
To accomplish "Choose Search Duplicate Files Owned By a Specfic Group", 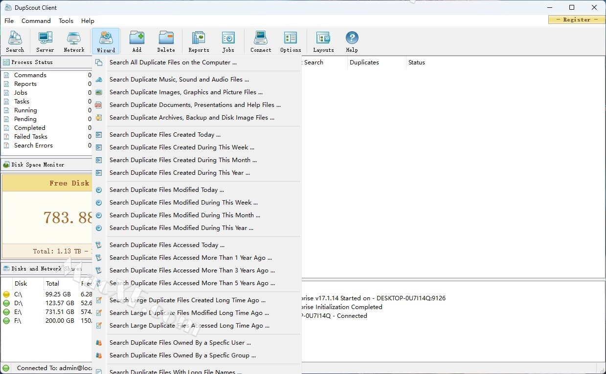I will coord(197,355).
